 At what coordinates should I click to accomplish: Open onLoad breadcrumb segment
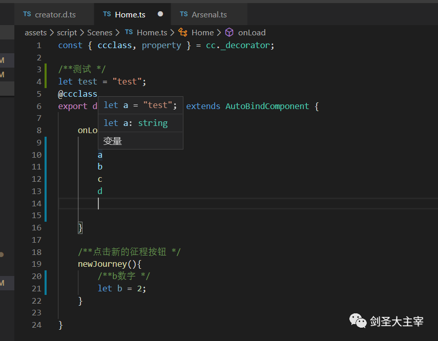point(252,33)
